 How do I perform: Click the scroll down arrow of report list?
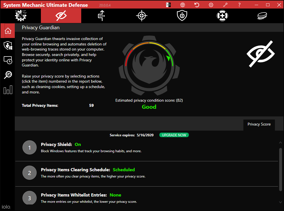click(x=280, y=202)
